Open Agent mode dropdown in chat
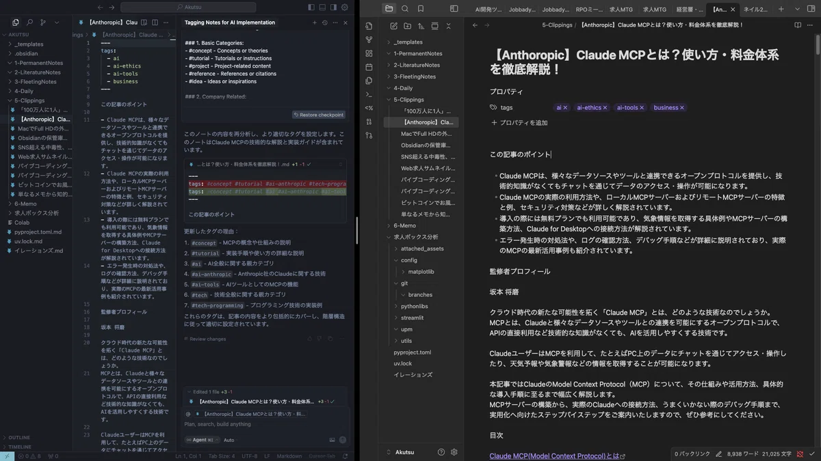The image size is (821, 461). tap(203, 440)
